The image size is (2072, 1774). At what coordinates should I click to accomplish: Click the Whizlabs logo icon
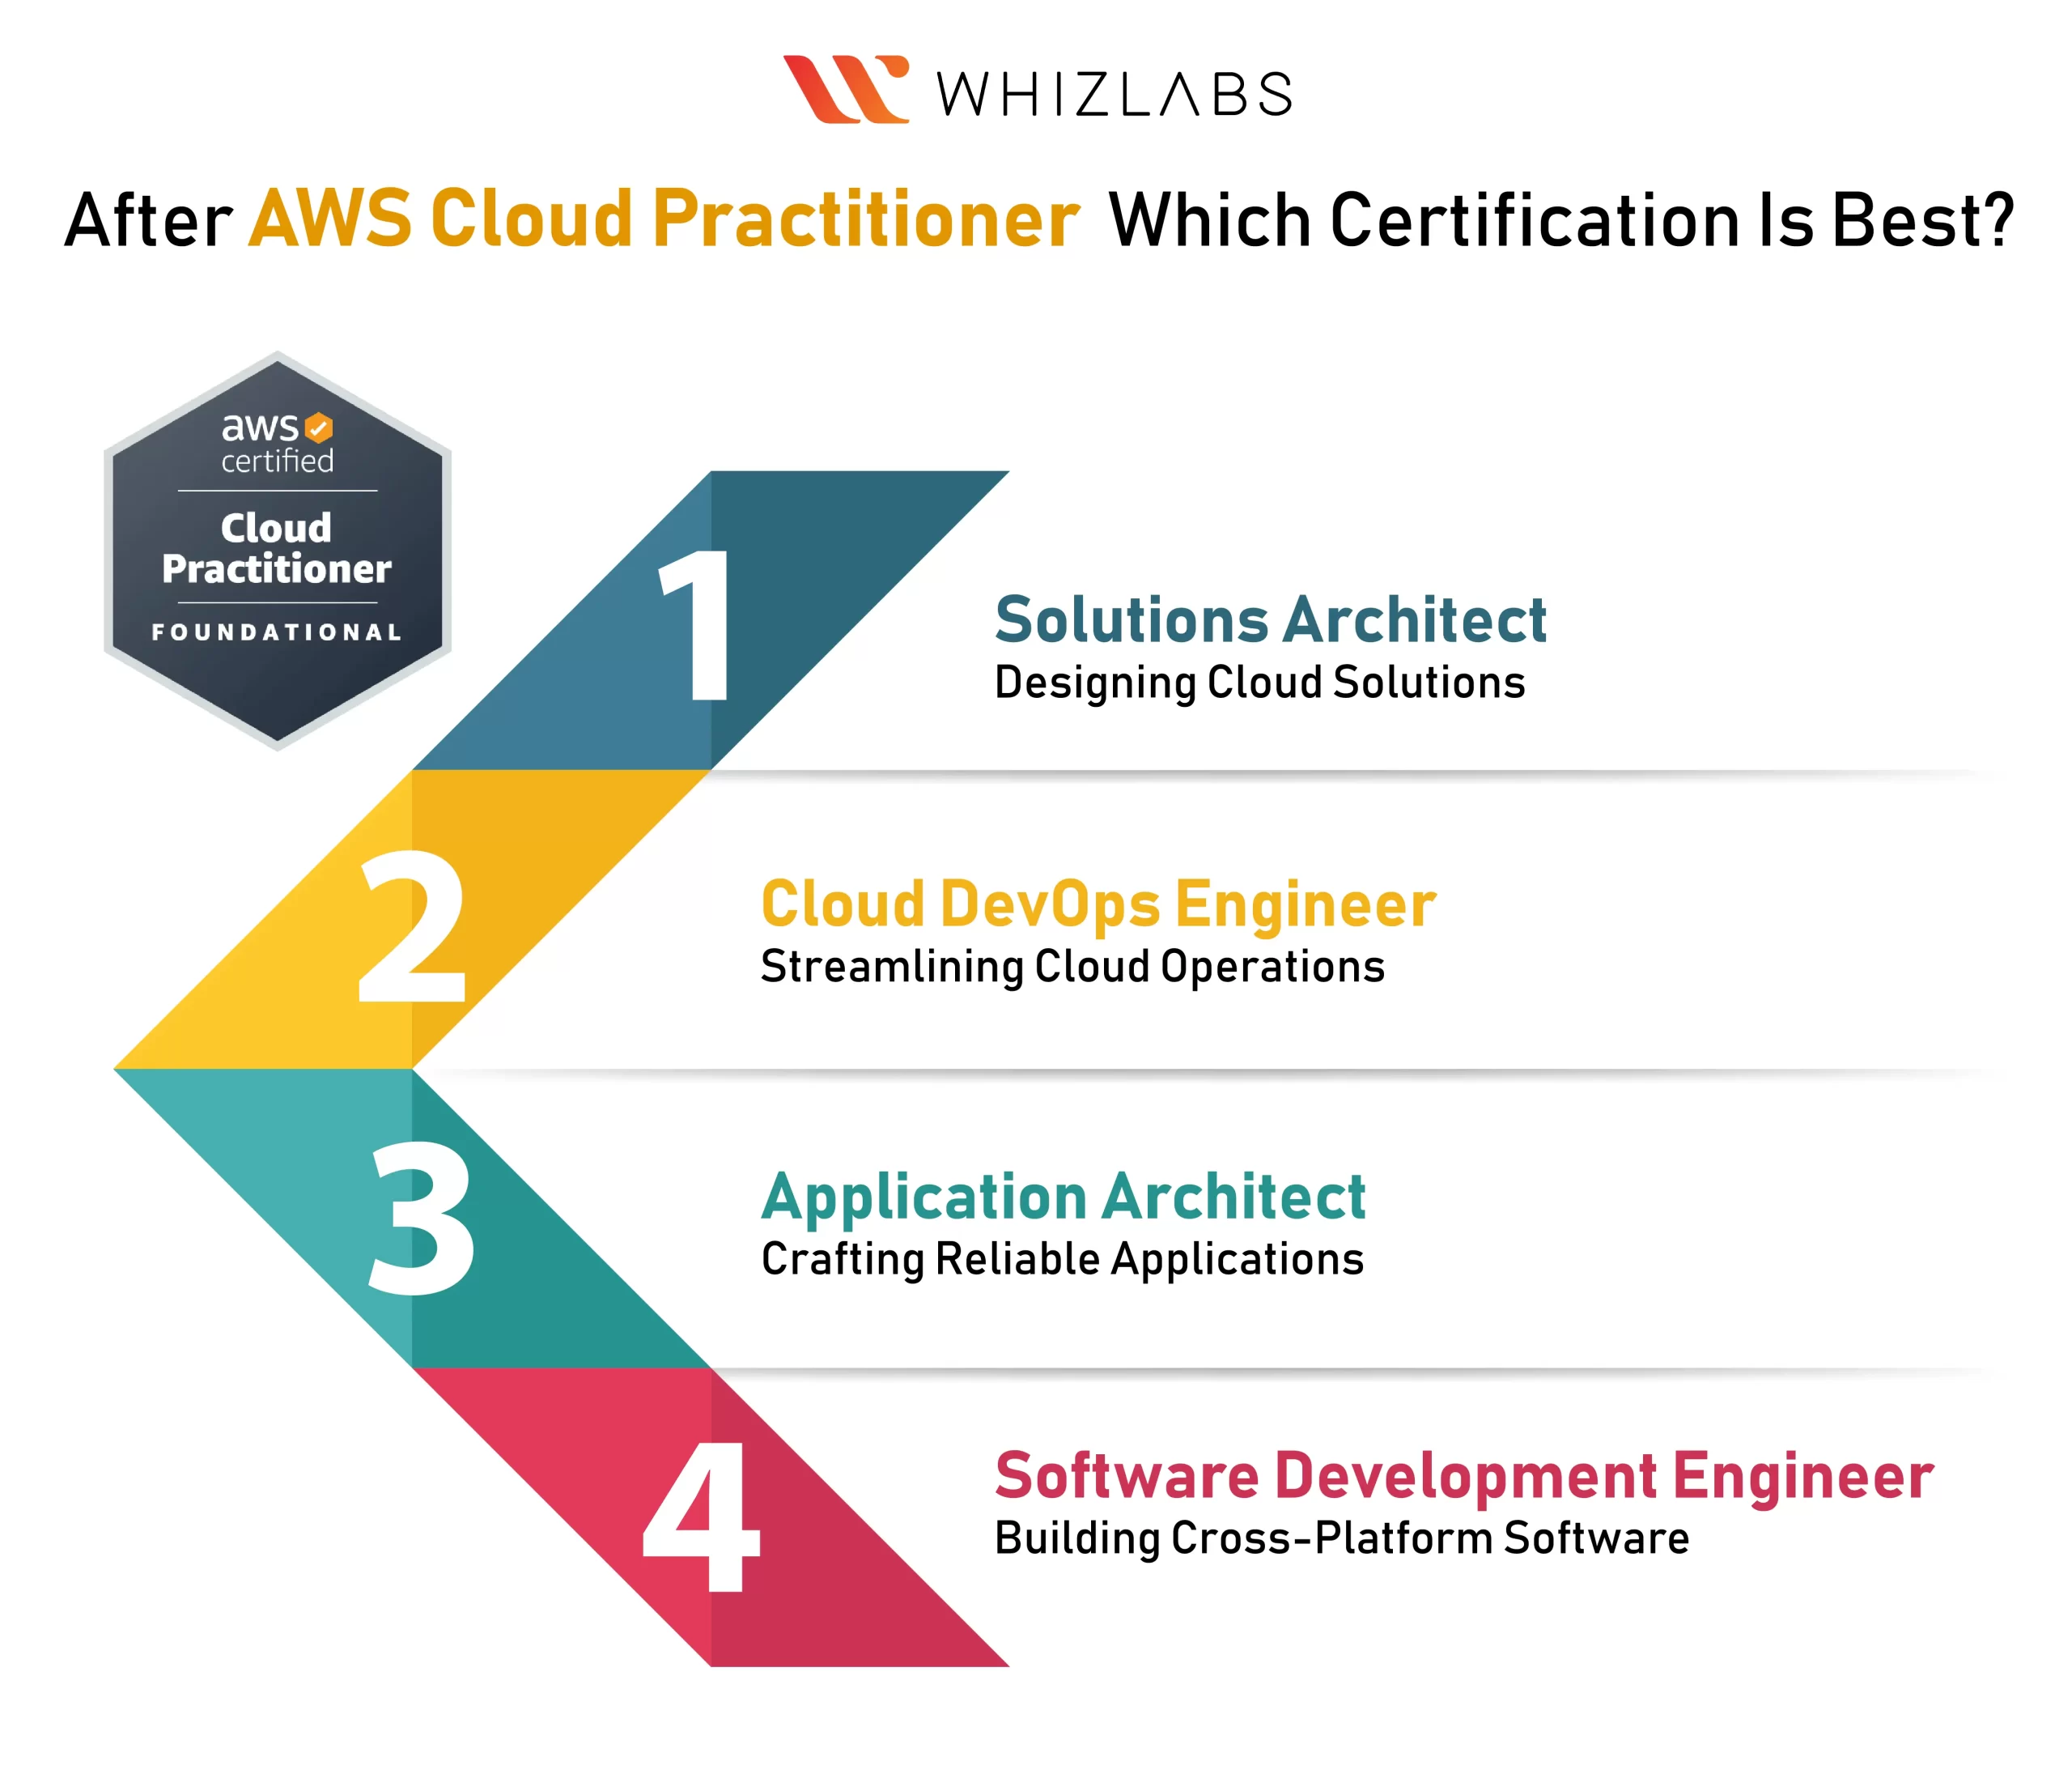coord(846,89)
